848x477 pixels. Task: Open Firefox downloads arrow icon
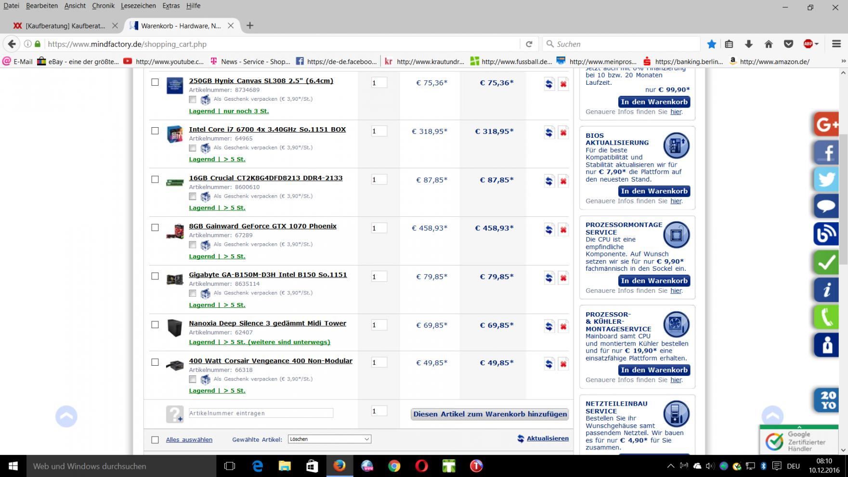(748, 44)
